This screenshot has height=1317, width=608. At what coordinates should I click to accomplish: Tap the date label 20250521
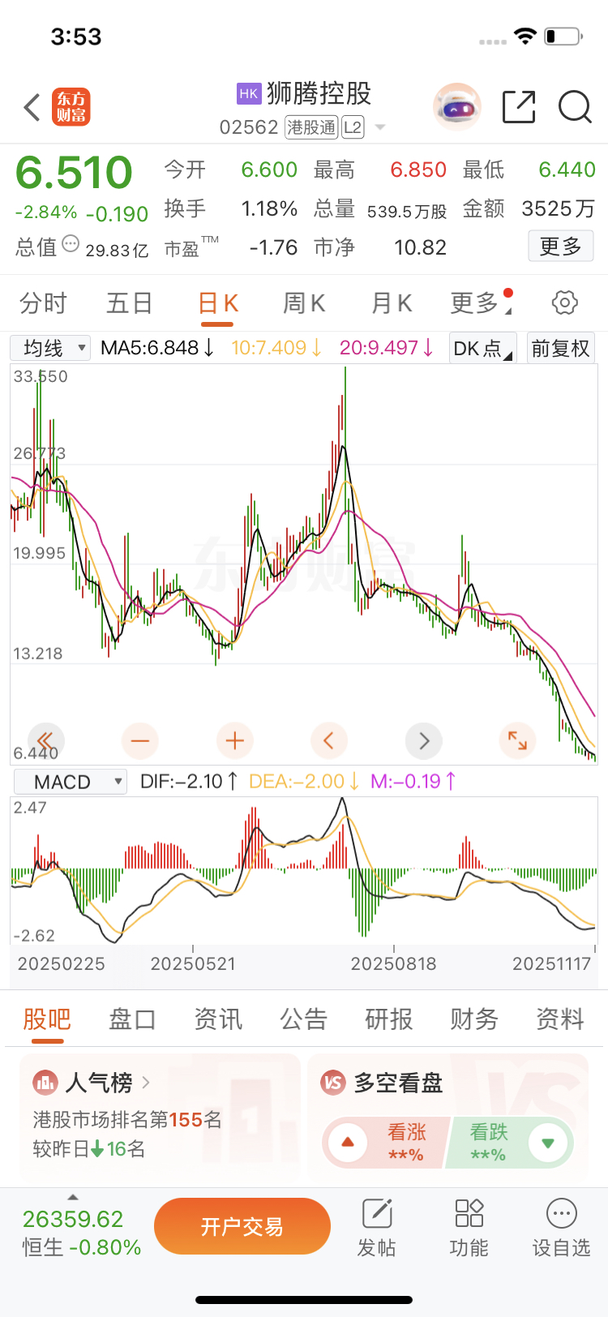tap(193, 963)
